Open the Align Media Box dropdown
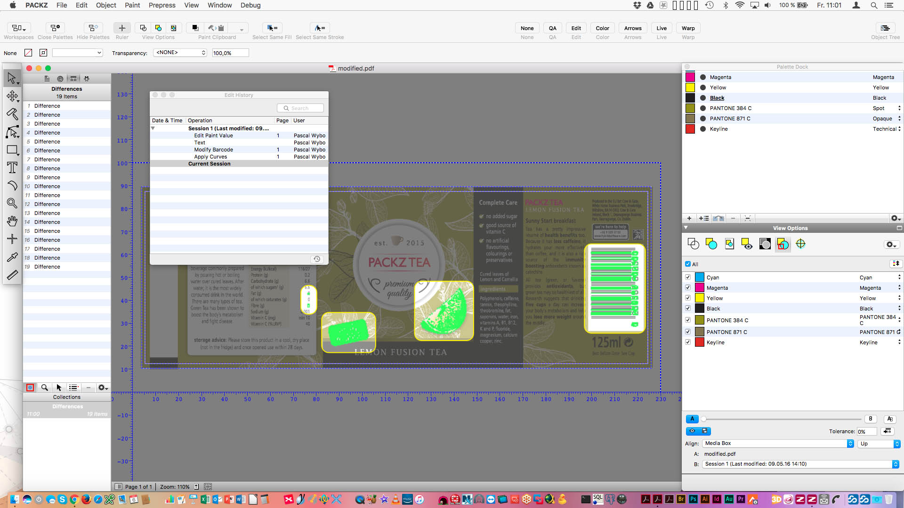This screenshot has width=904, height=508. click(x=778, y=444)
